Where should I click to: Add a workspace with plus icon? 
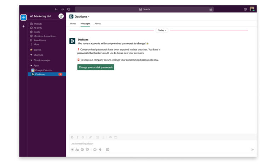pos(23,26)
